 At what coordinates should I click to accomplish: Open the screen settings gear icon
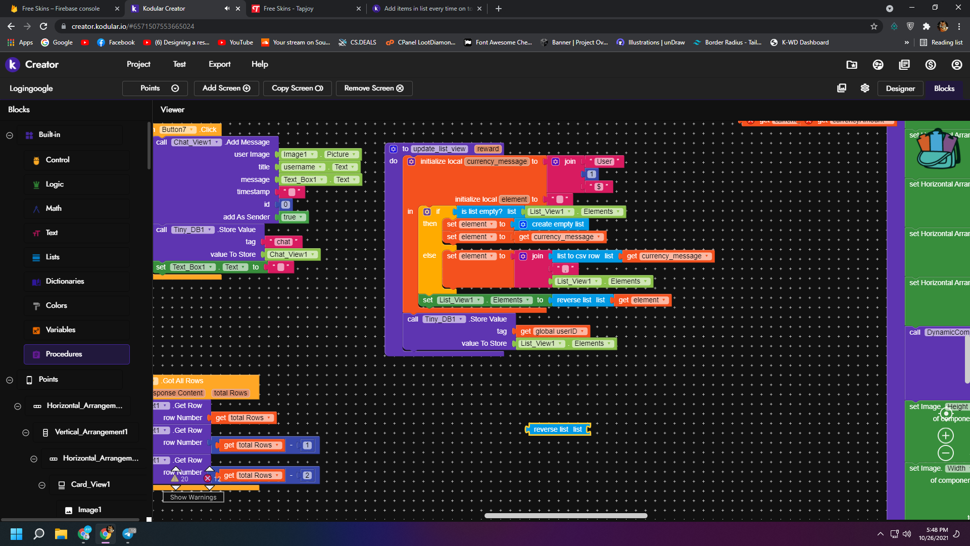click(864, 87)
